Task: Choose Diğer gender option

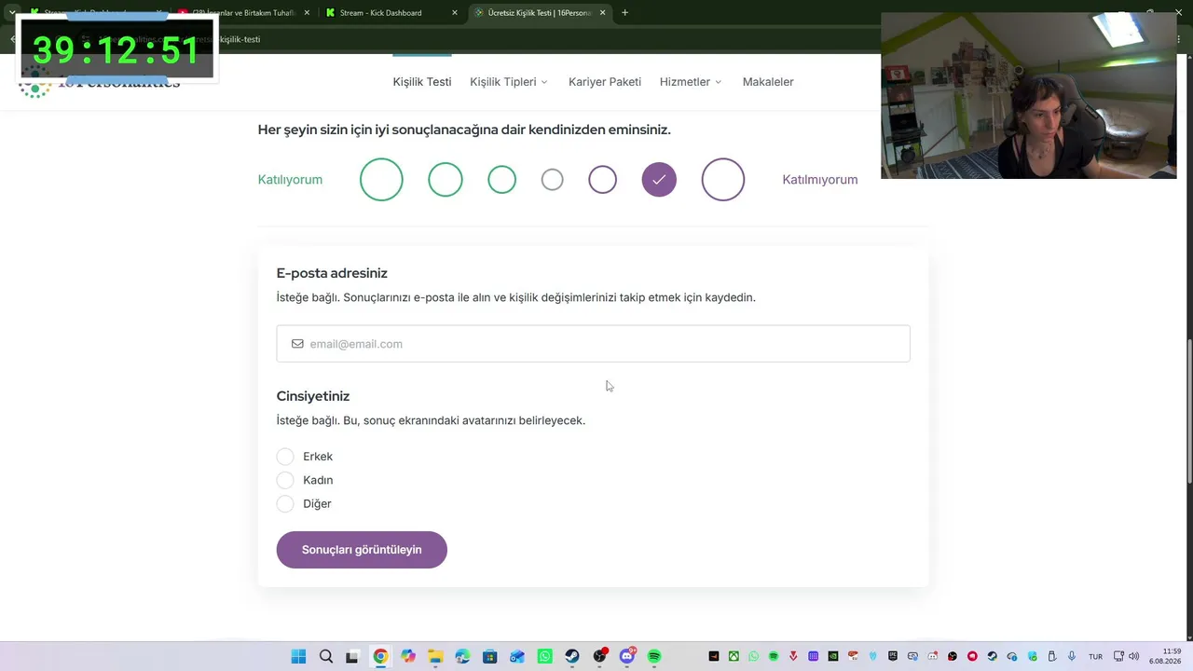Action: (x=285, y=503)
